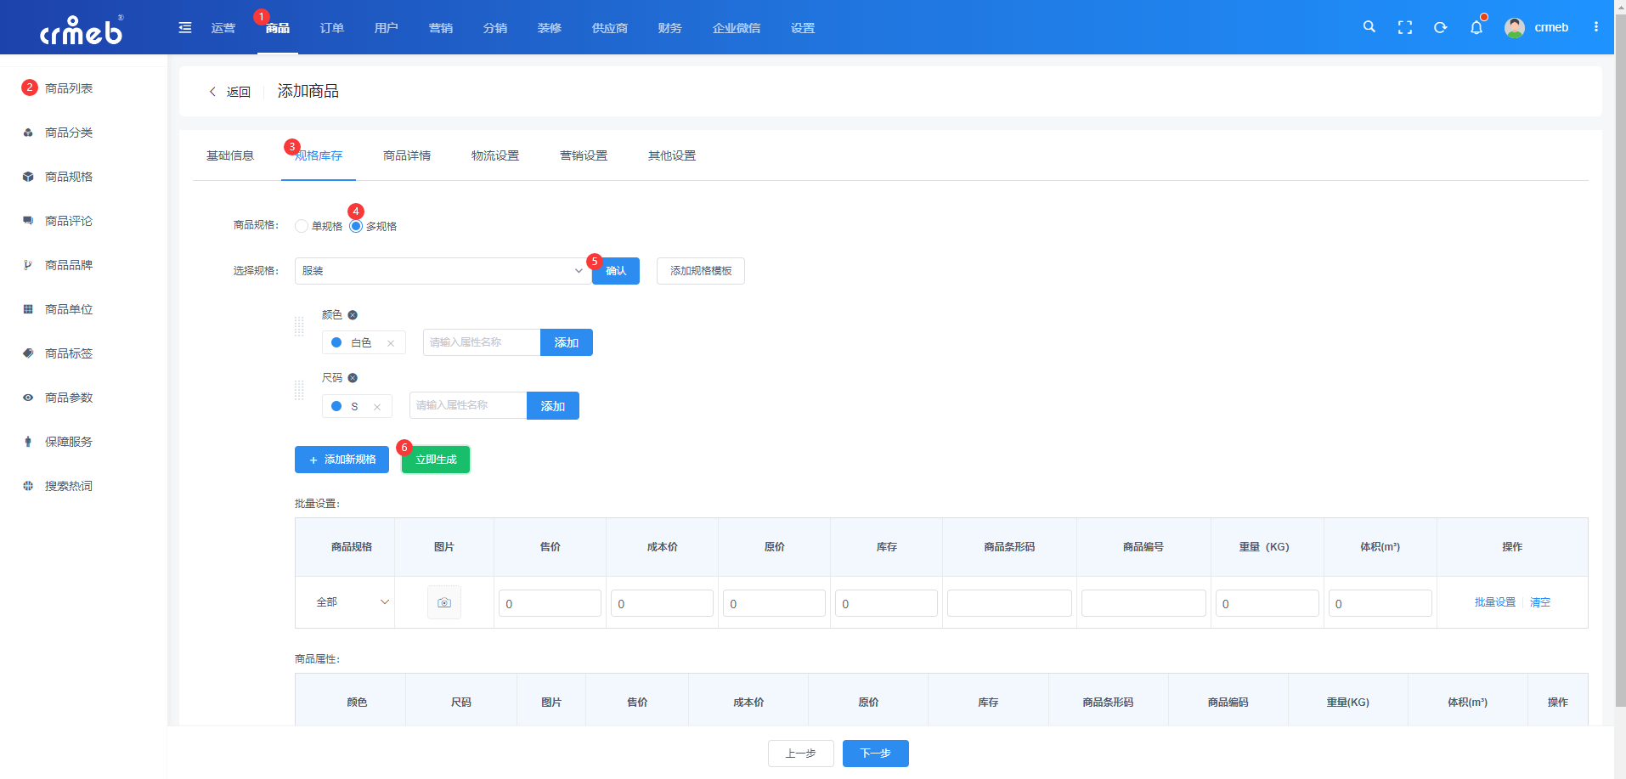Click the green 立即生成 button
The width and height of the screenshot is (1626, 779).
[x=436, y=460]
